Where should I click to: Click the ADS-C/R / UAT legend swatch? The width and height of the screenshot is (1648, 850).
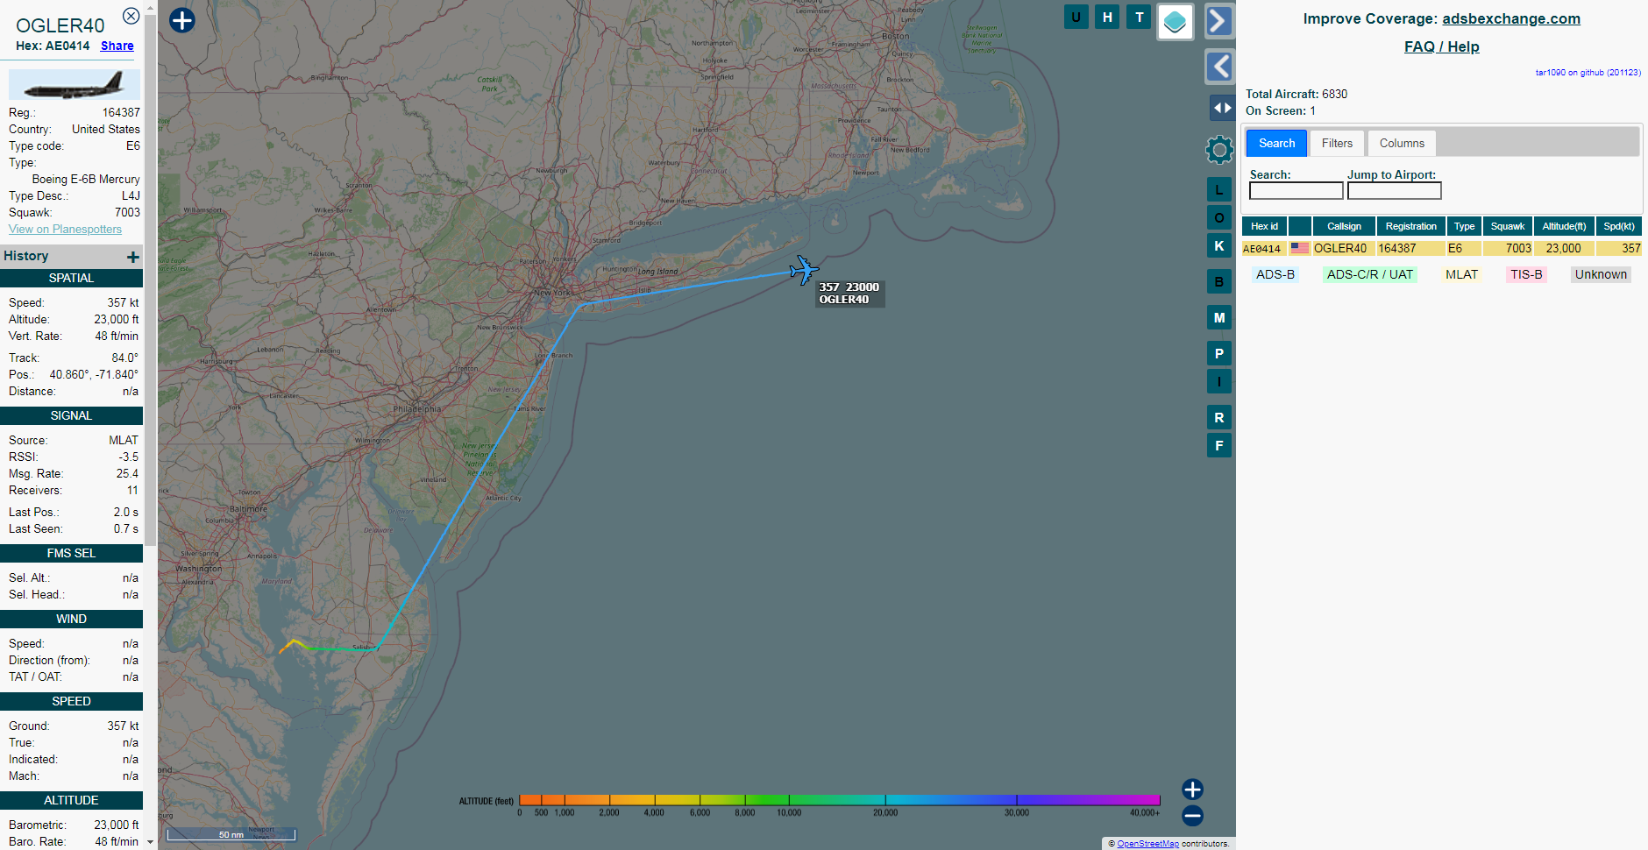tap(1369, 274)
